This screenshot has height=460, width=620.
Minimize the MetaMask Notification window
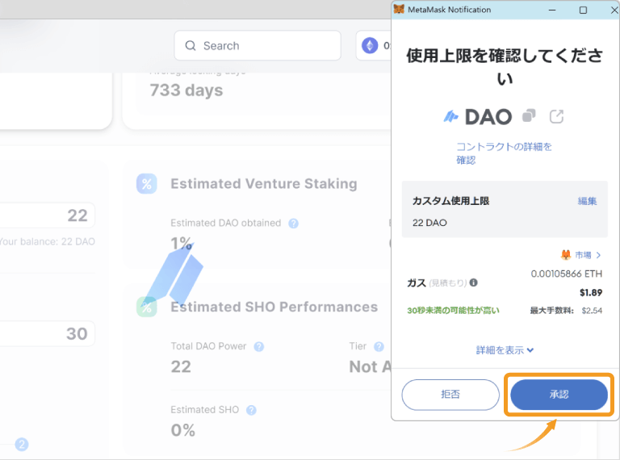pos(552,10)
